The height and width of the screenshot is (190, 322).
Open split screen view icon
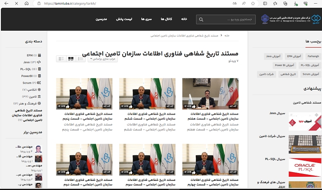point(265,3)
